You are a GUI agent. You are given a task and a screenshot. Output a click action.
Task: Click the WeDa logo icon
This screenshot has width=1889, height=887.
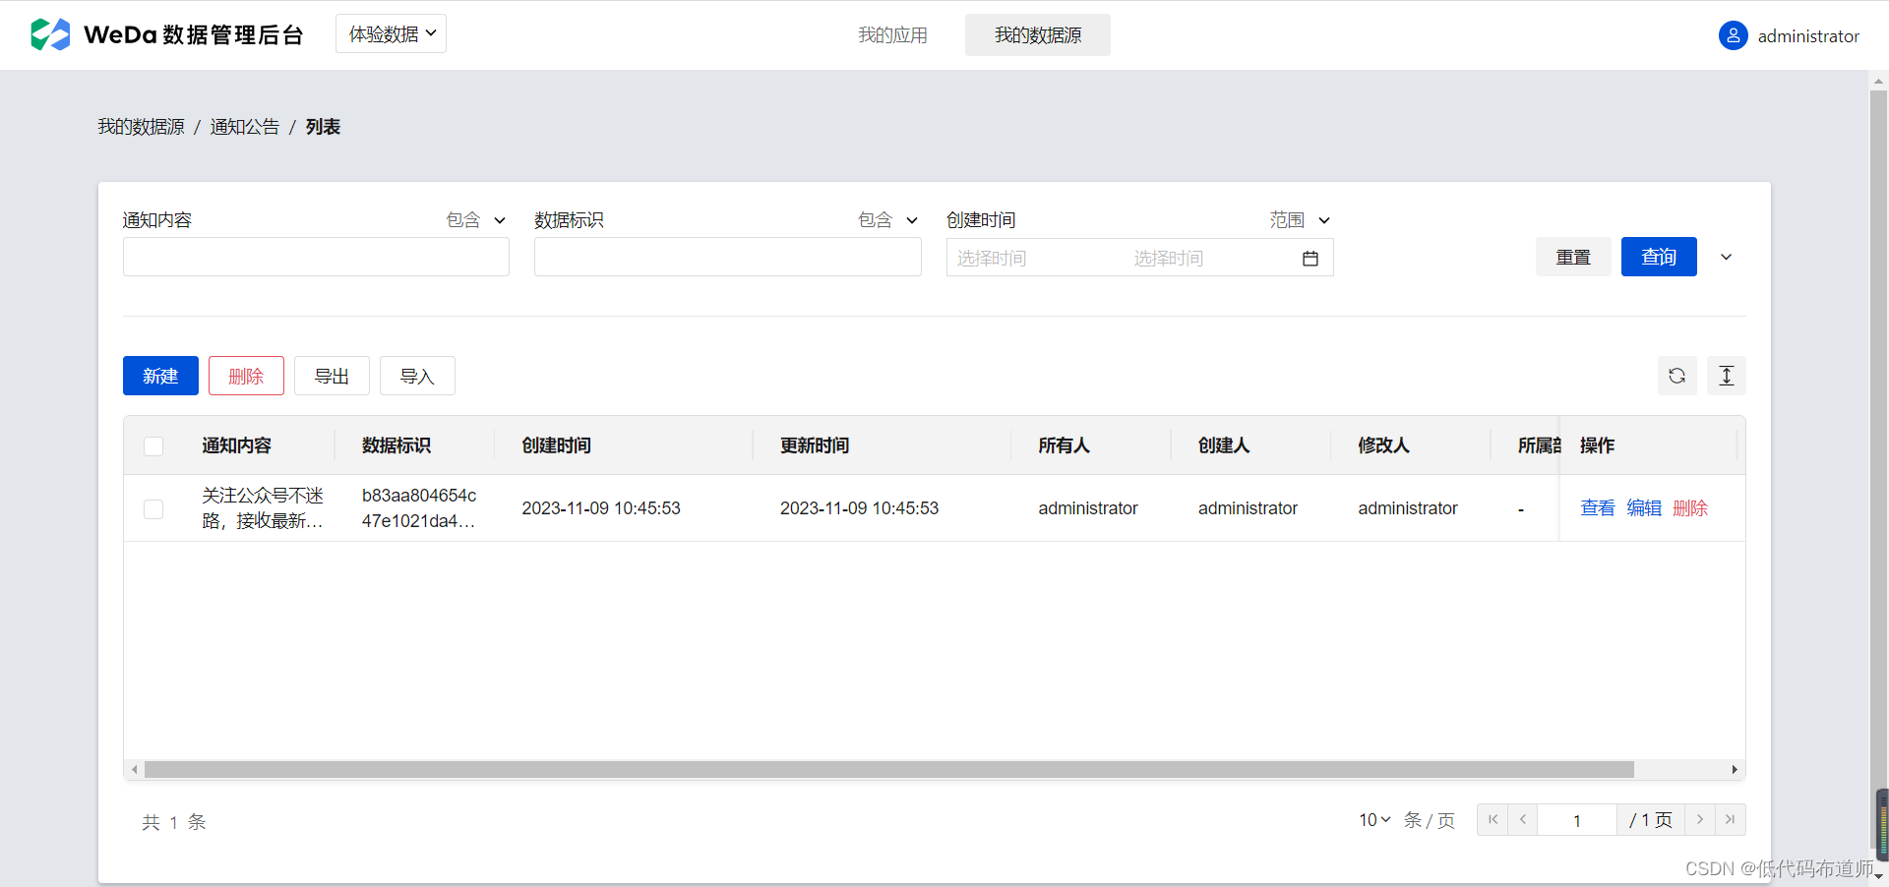[50, 34]
